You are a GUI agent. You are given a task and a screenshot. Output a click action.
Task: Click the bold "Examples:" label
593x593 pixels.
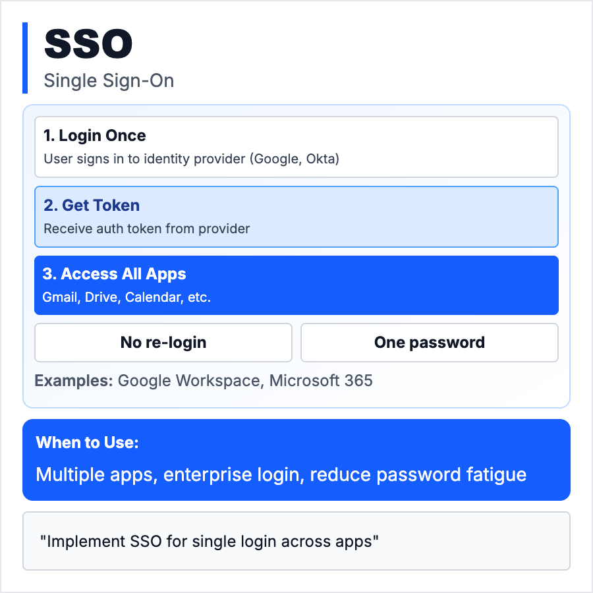pos(74,381)
